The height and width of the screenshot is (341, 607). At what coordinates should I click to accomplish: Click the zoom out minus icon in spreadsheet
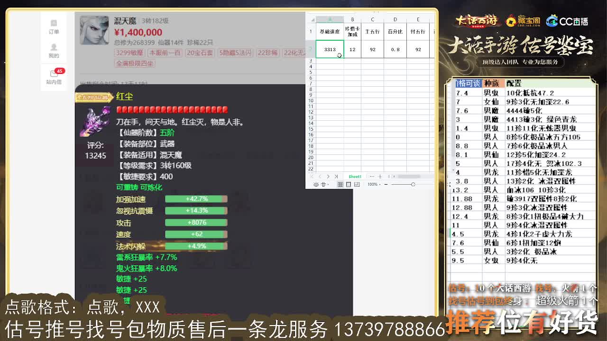click(x=386, y=184)
